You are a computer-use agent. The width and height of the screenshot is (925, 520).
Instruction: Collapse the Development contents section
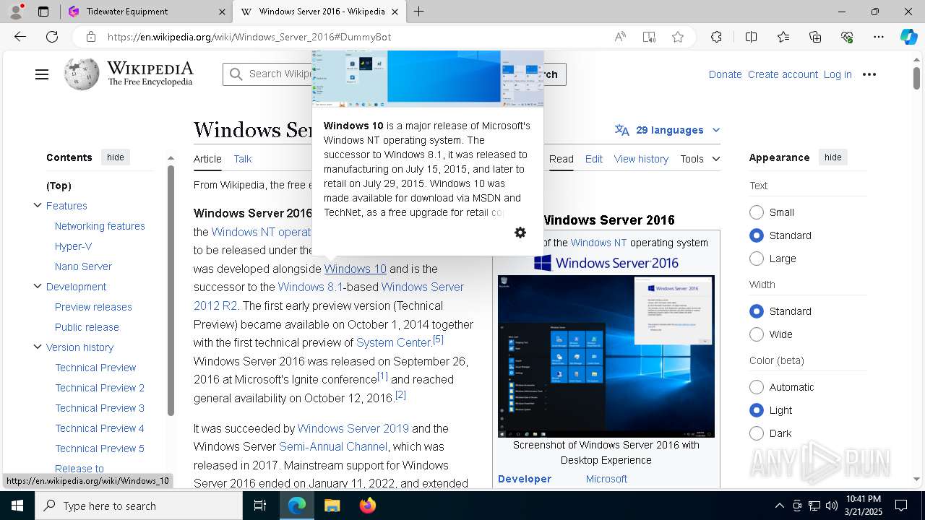pos(38,287)
